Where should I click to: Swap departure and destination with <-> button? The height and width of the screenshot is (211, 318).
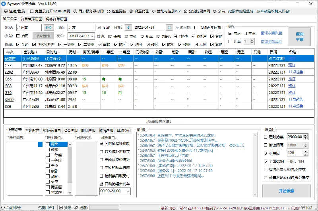pos(48,27)
